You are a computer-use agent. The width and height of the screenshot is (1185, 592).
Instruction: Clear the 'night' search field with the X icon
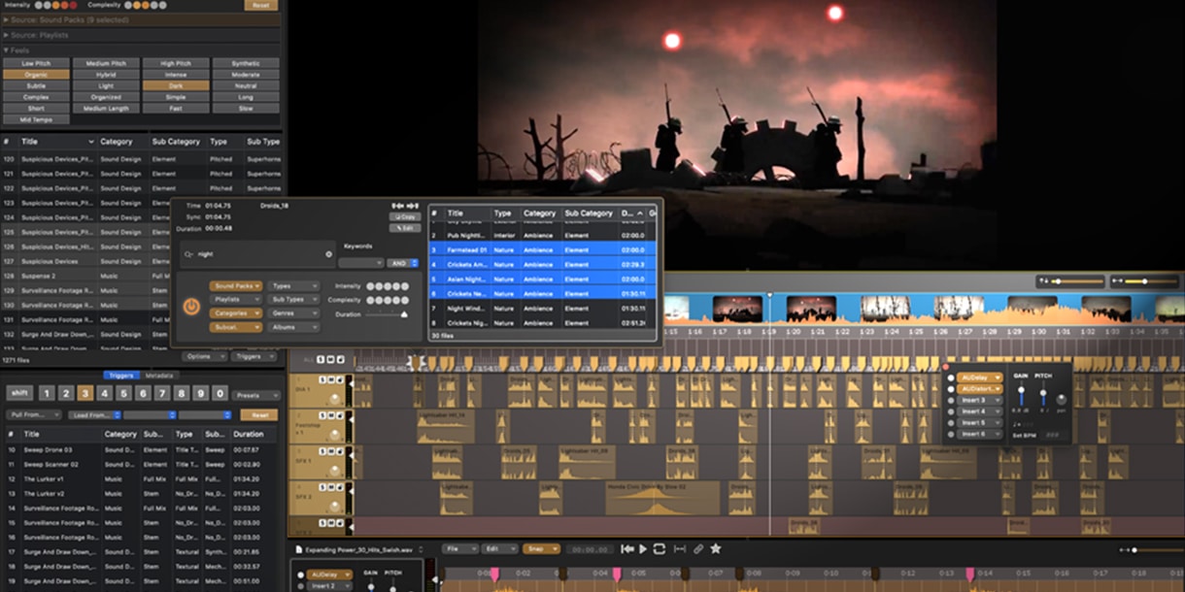(x=328, y=254)
